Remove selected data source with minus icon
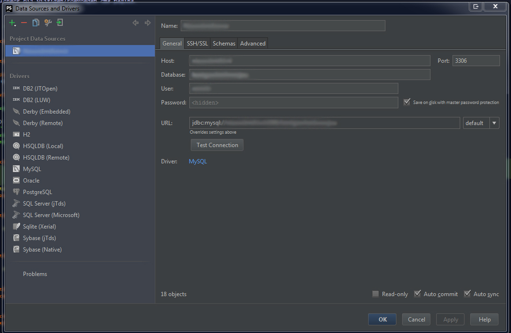 pos(24,23)
